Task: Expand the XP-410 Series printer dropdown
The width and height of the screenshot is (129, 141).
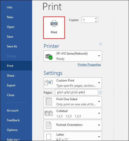Action: [99, 56]
